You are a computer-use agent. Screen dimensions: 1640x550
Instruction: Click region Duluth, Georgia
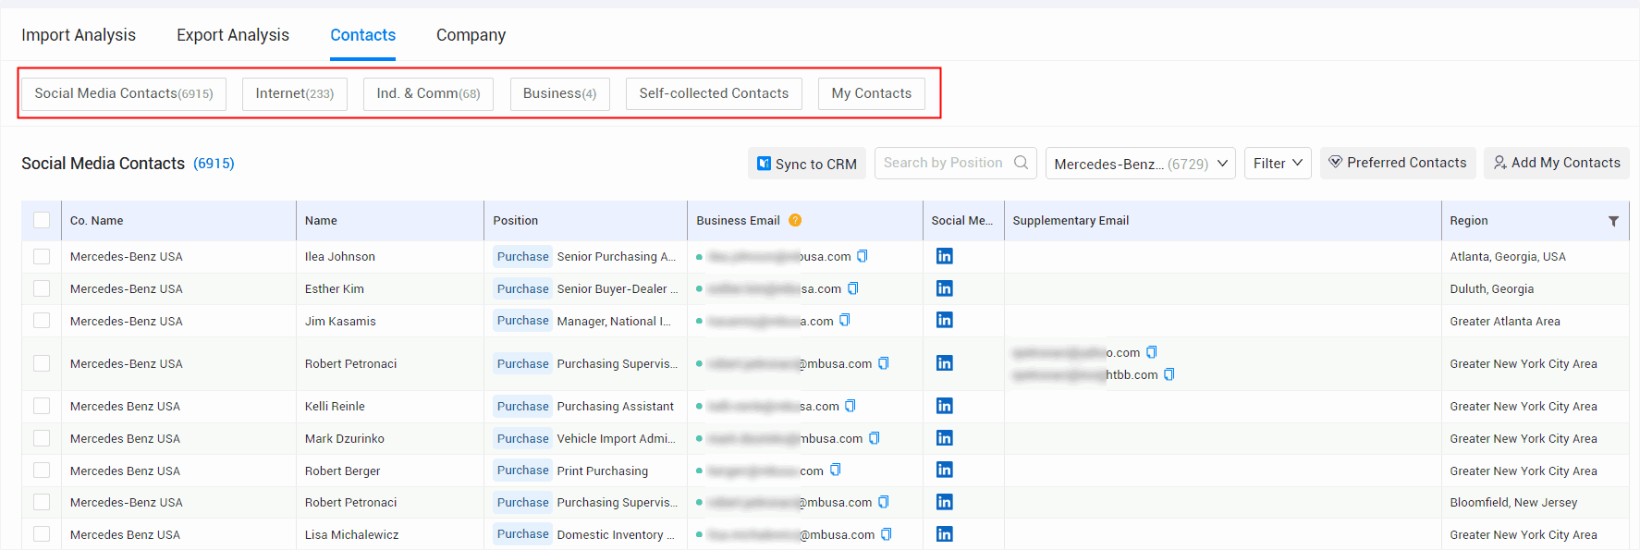pyautogui.click(x=1491, y=289)
